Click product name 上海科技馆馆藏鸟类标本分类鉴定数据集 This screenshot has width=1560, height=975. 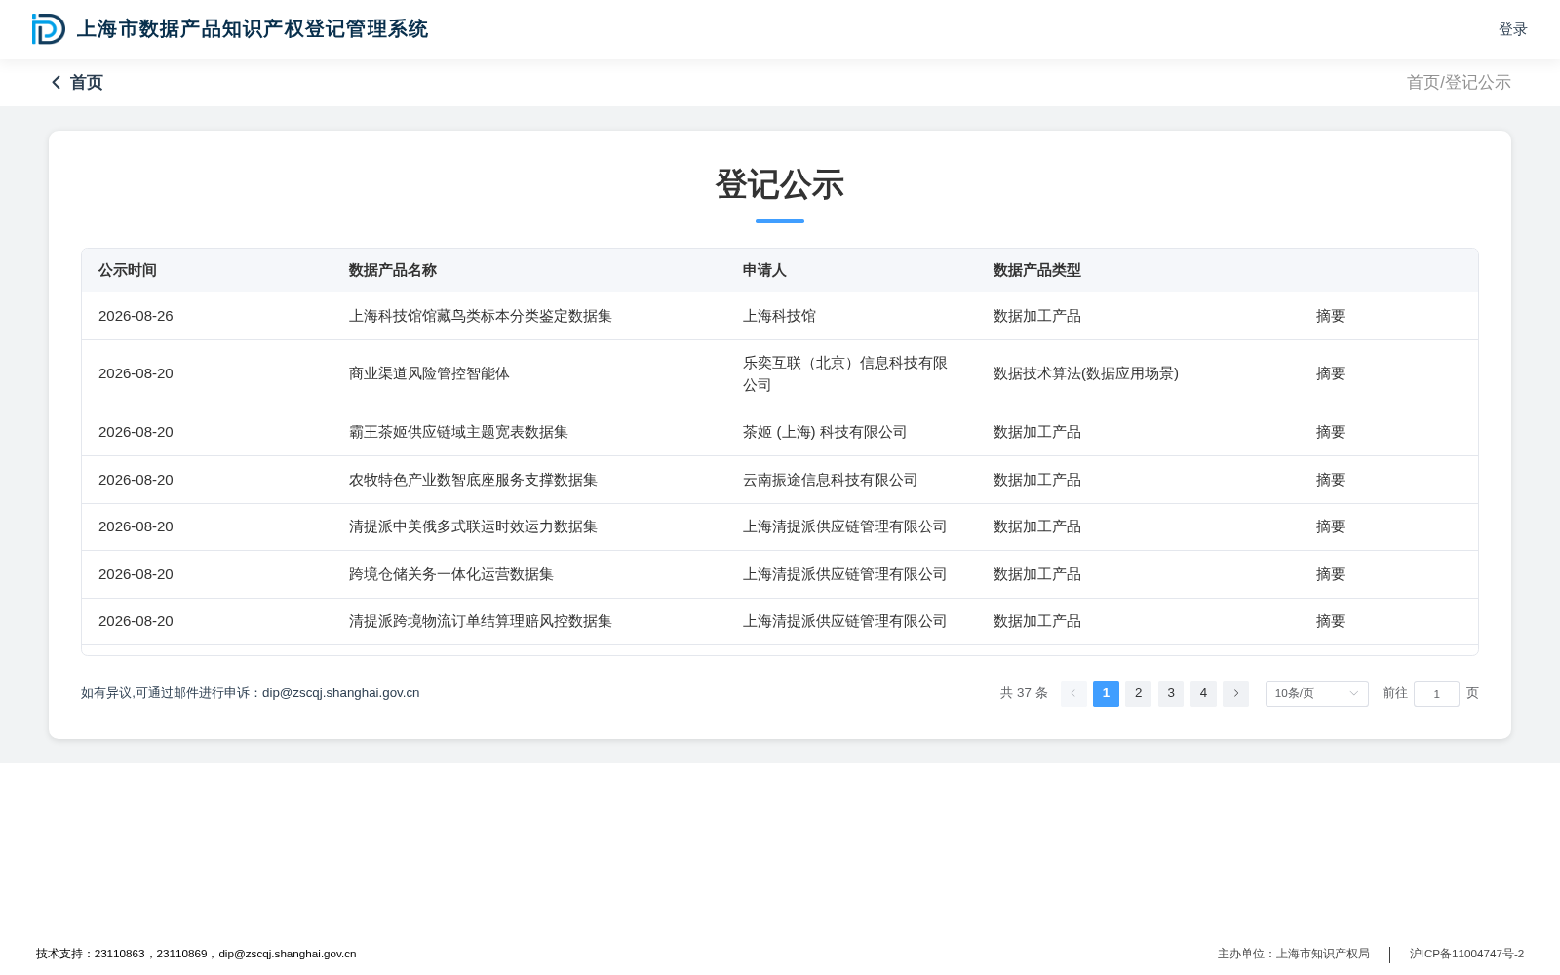[x=481, y=316]
